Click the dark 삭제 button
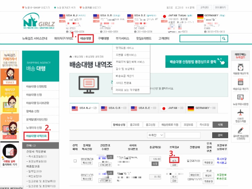 click(x=220, y=125)
